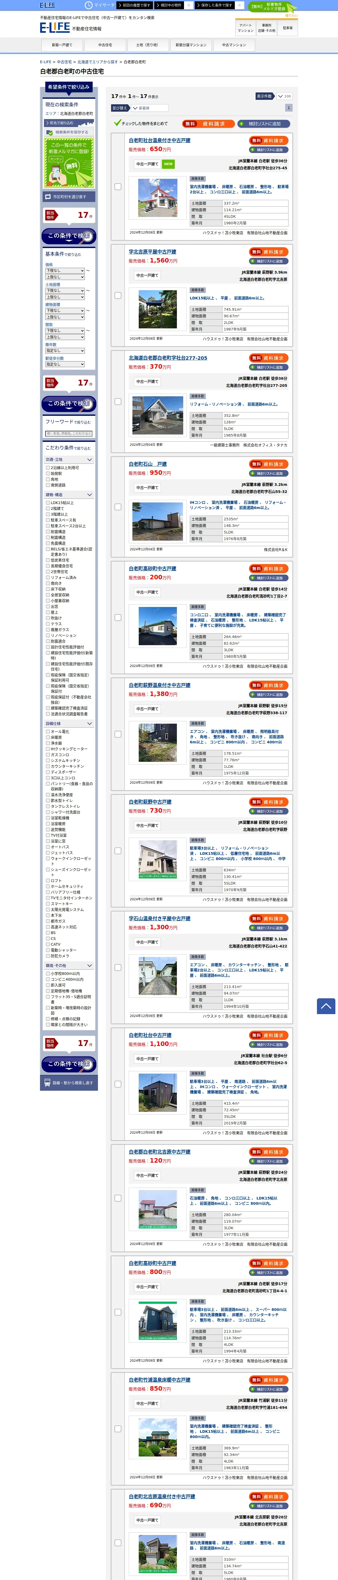Request 無料資料請求 for 白老町竹浦温泉床暖中古戸建

coord(269,1380)
